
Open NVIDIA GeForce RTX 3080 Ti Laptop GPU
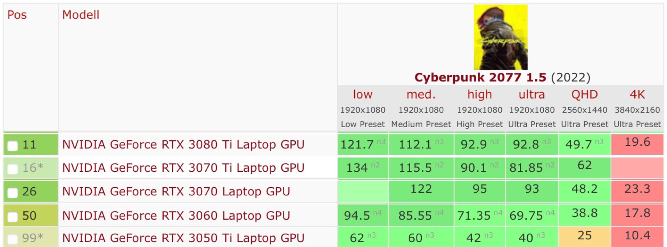[183, 144]
